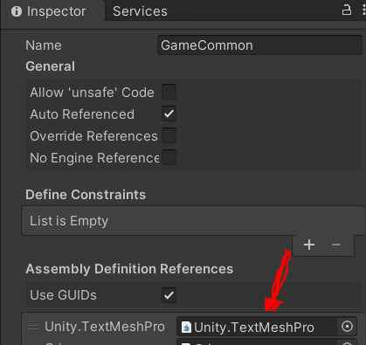Enable Allow 'unsafe' Code checkbox
366x345 pixels.
click(x=169, y=92)
